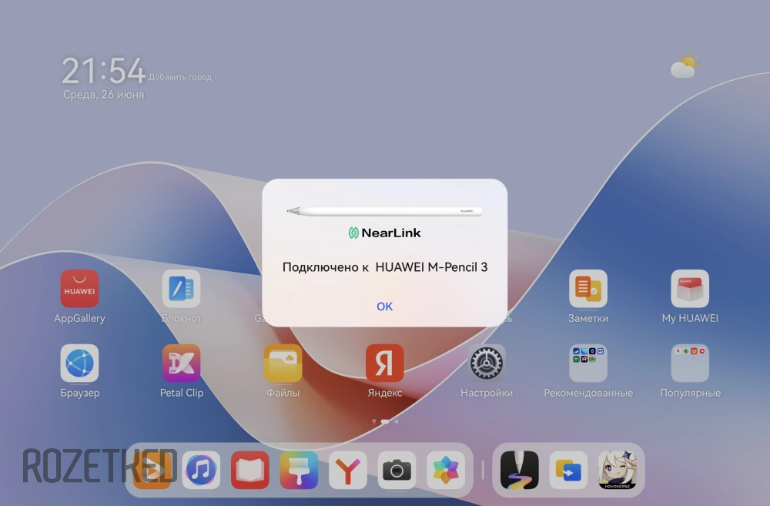770x506 pixels.
Task: Tap OK in the M-Pencil dialog
Action: [x=384, y=307]
